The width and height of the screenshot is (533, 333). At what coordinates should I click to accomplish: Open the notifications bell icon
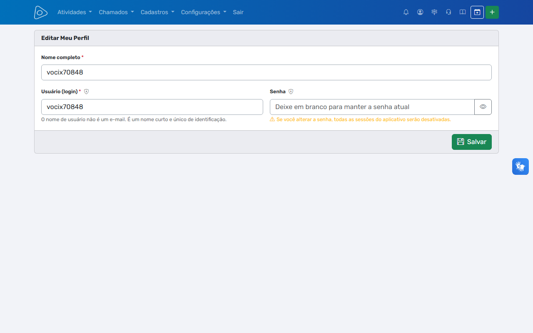coord(406,12)
